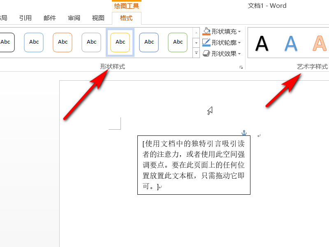The width and height of the screenshot is (329, 247).
Task: Click the 形状填充 paint bucket icon
Action: pyautogui.click(x=206, y=31)
